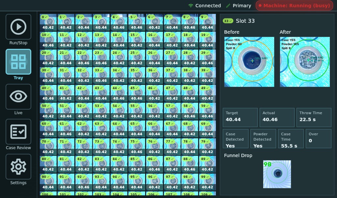Viewport: 337px width, 198px height.
Task: Select tray slot 46
Action: coord(154,93)
